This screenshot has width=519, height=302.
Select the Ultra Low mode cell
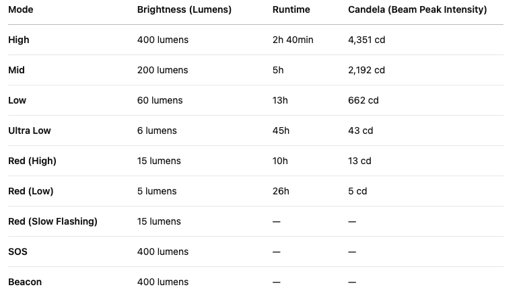click(x=30, y=130)
